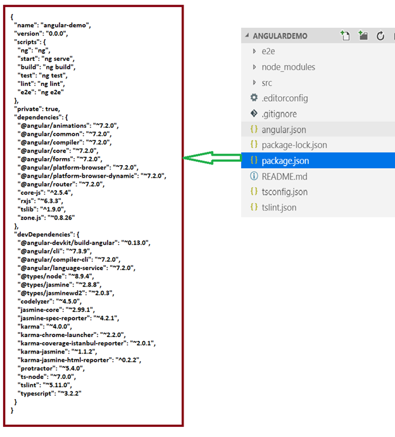Viewport: 395px width, 437px height.
Task: Click the New Folder icon in explorer header
Action: click(x=363, y=35)
